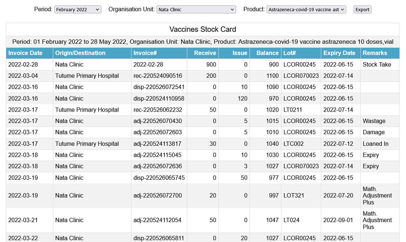Click expiry date 2022-09-01
Viewport: 406px width, 242px height.
pos(338,220)
